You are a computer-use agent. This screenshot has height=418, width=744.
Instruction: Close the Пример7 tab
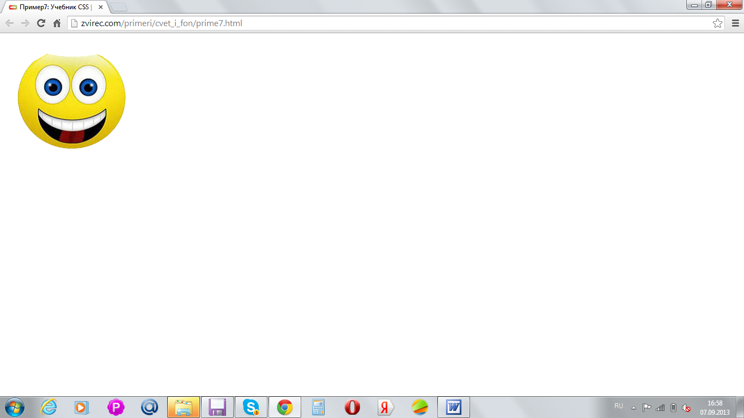tap(100, 7)
